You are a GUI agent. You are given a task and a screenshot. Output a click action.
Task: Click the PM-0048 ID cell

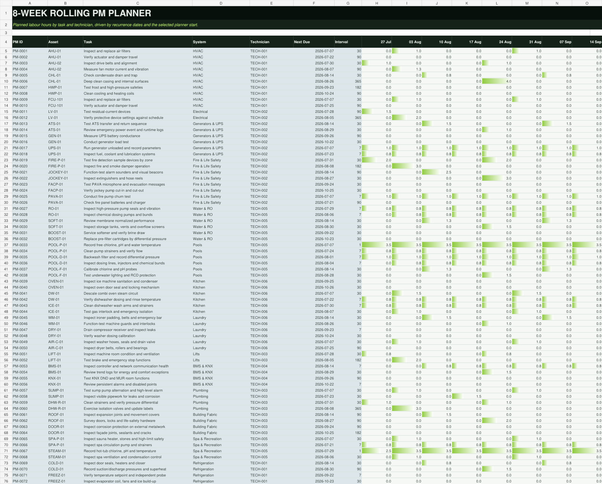[x=30, y=336]
